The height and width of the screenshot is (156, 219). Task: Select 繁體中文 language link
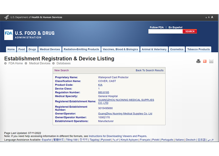tap(59, 140)
